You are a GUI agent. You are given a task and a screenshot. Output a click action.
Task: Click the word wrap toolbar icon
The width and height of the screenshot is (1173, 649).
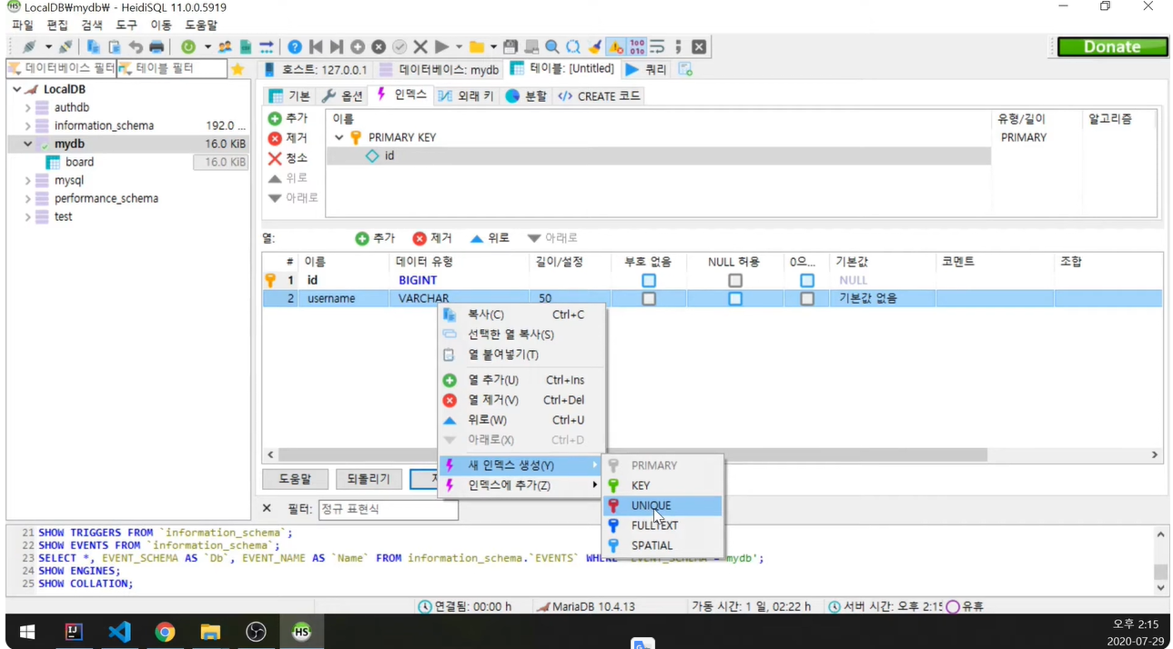[657, 46]
